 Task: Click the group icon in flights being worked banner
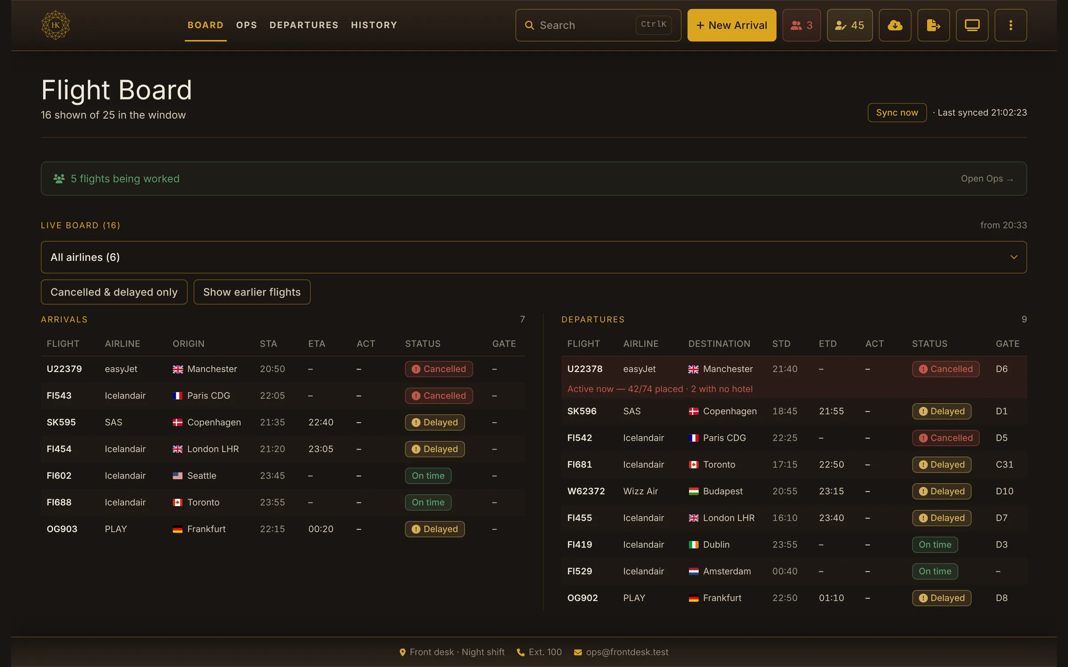(59, 178)
